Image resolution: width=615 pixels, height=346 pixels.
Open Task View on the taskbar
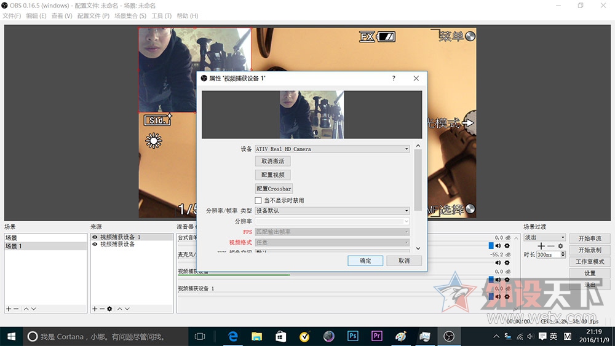(200, 336)
